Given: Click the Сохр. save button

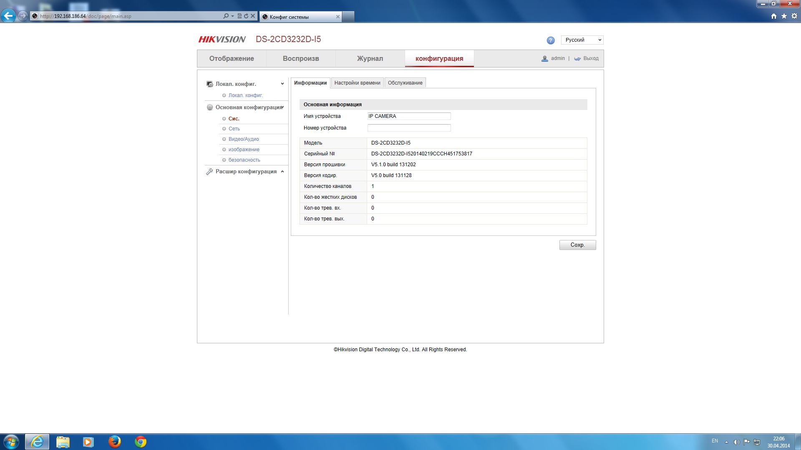Looking at the screenshot, I should (577, 245).
